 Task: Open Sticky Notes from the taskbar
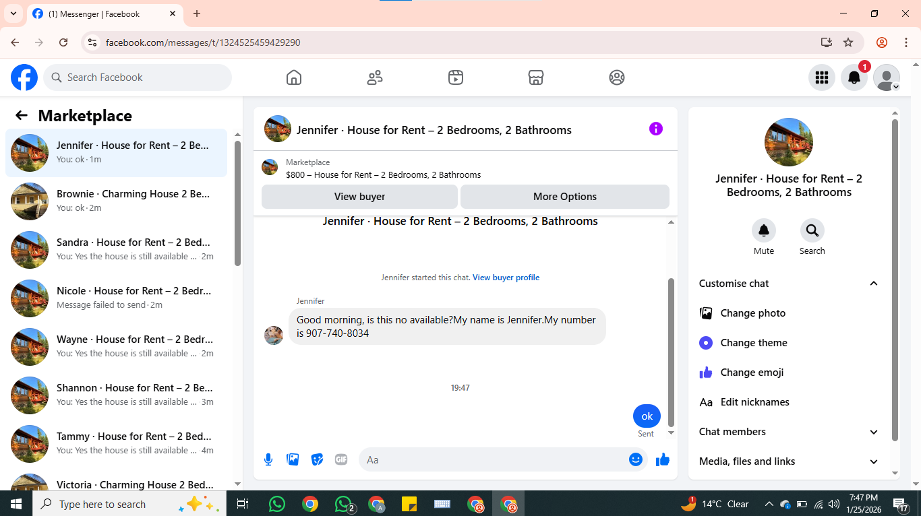(409, 504)
